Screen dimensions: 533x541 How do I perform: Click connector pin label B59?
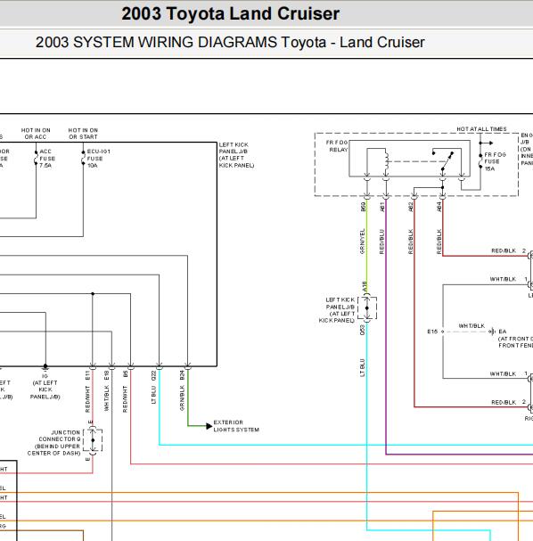363,207
